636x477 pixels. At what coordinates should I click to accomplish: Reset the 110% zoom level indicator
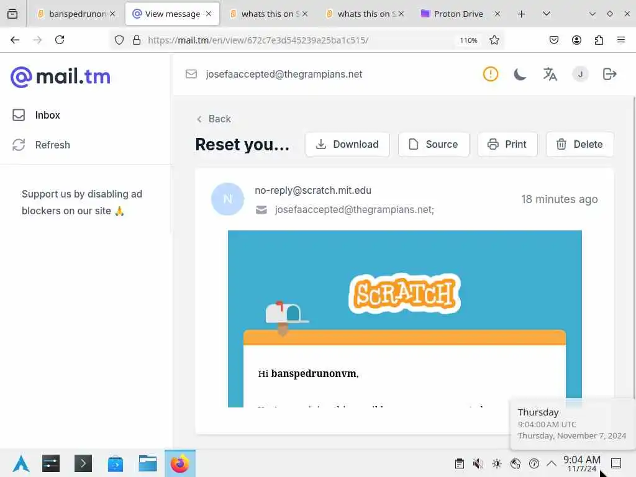coord(468,40)
